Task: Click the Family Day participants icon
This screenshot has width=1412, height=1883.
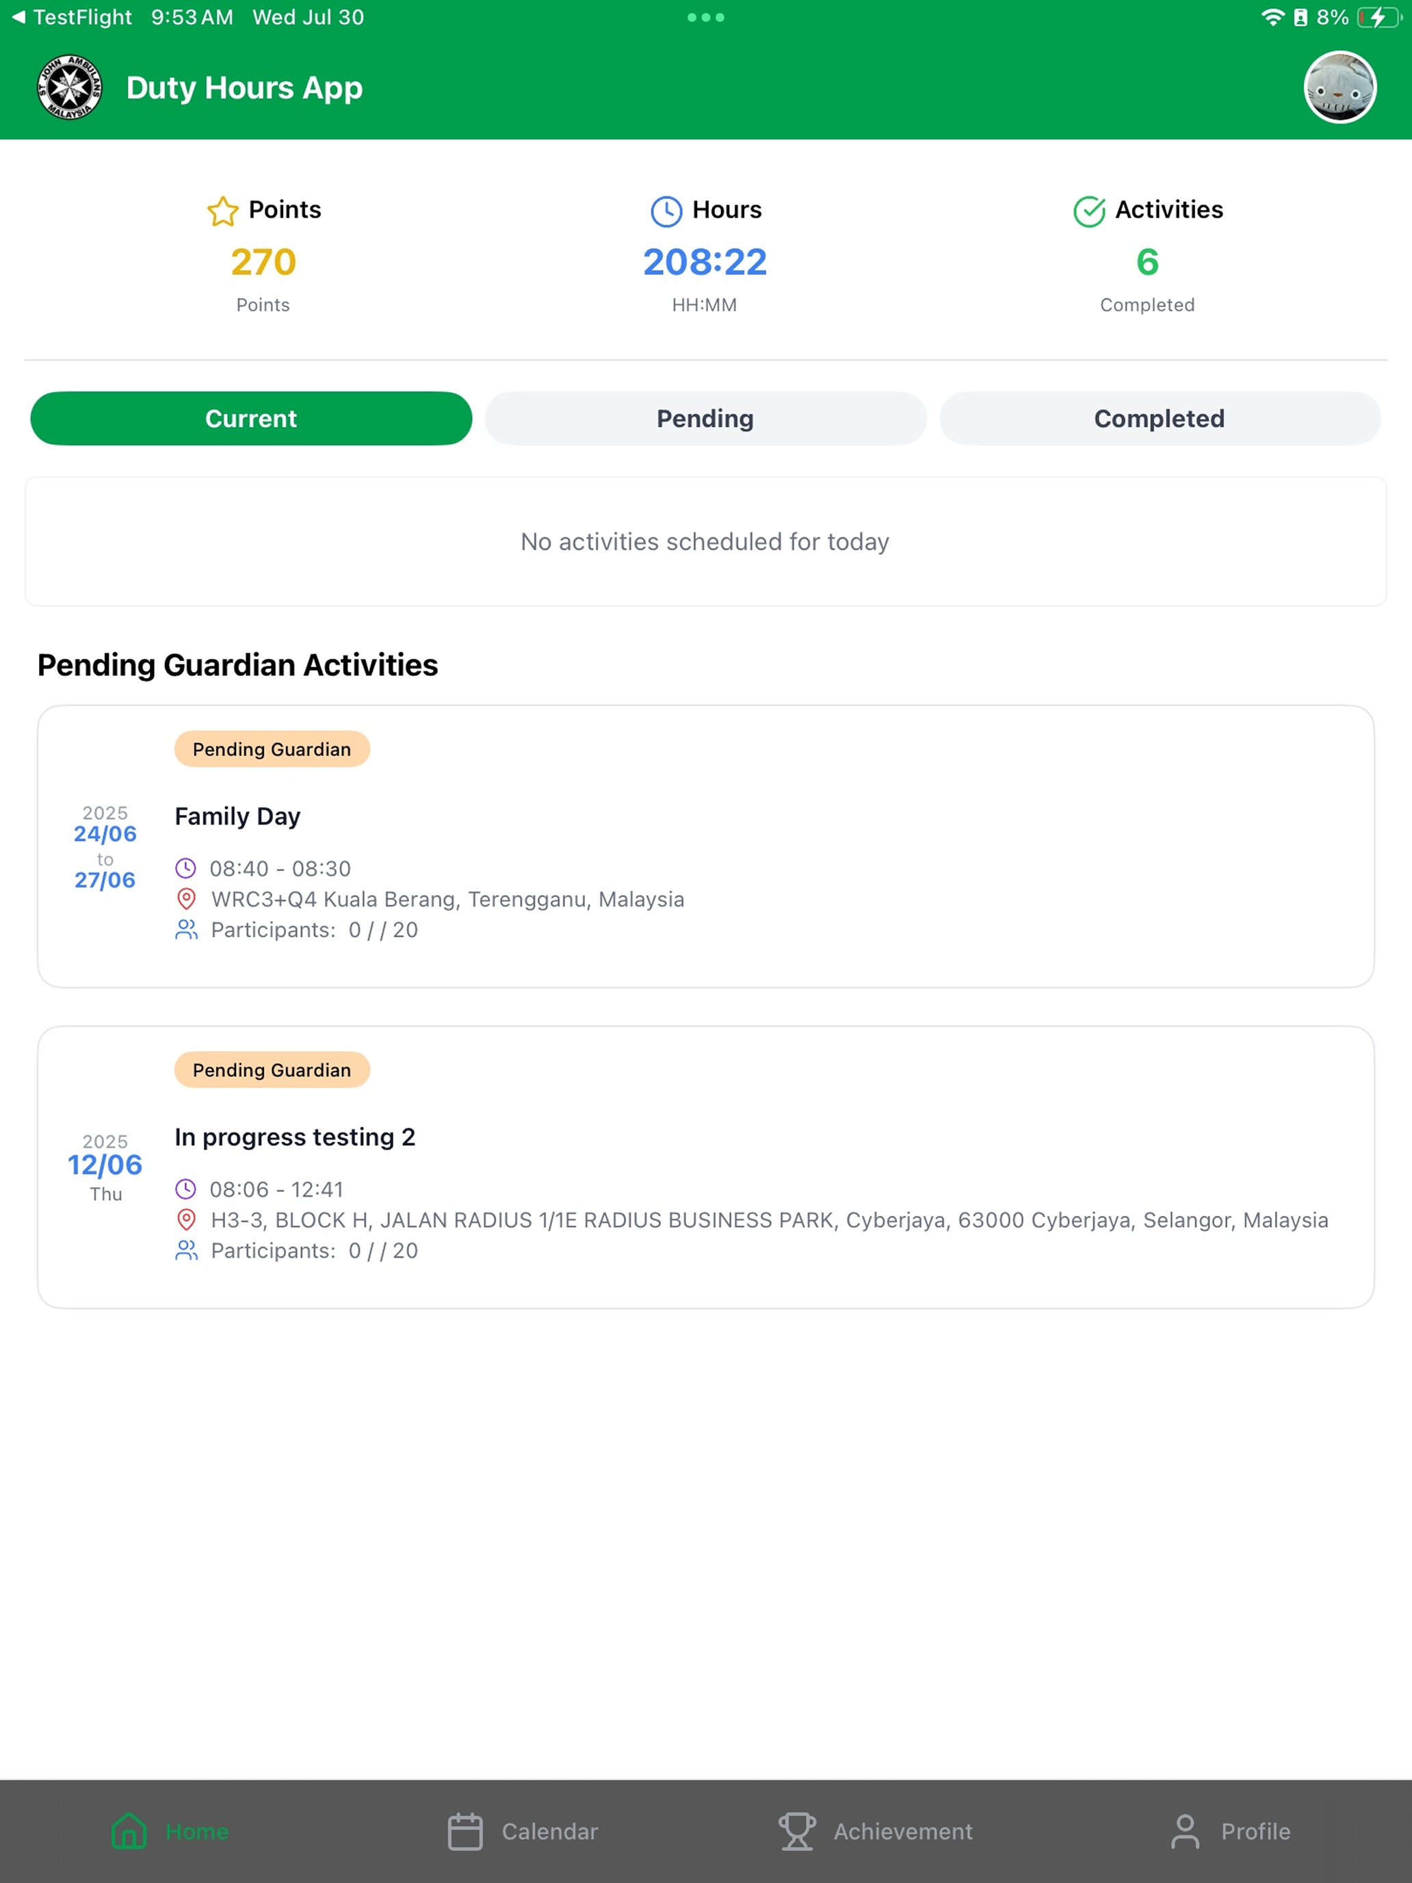Action: pyautogui.click(x=186, y=930)
